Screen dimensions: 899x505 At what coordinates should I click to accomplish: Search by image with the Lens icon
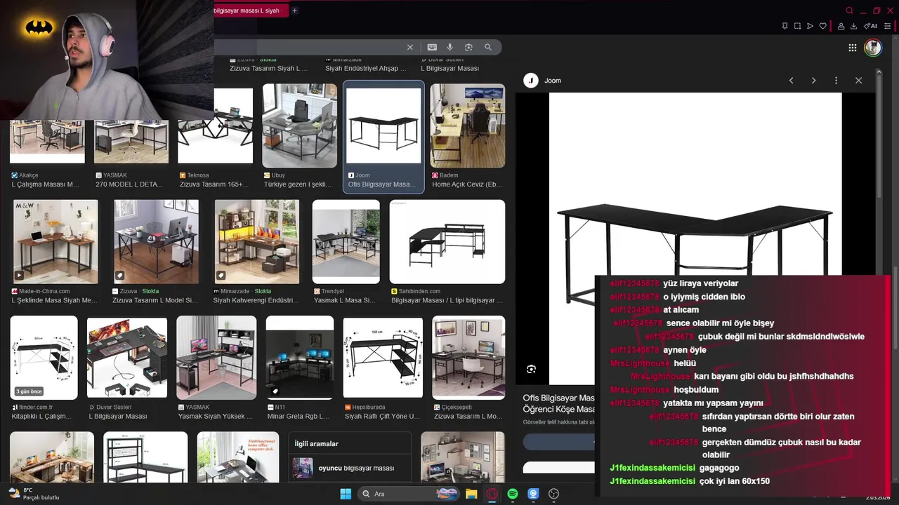click(x=468, y=47)
